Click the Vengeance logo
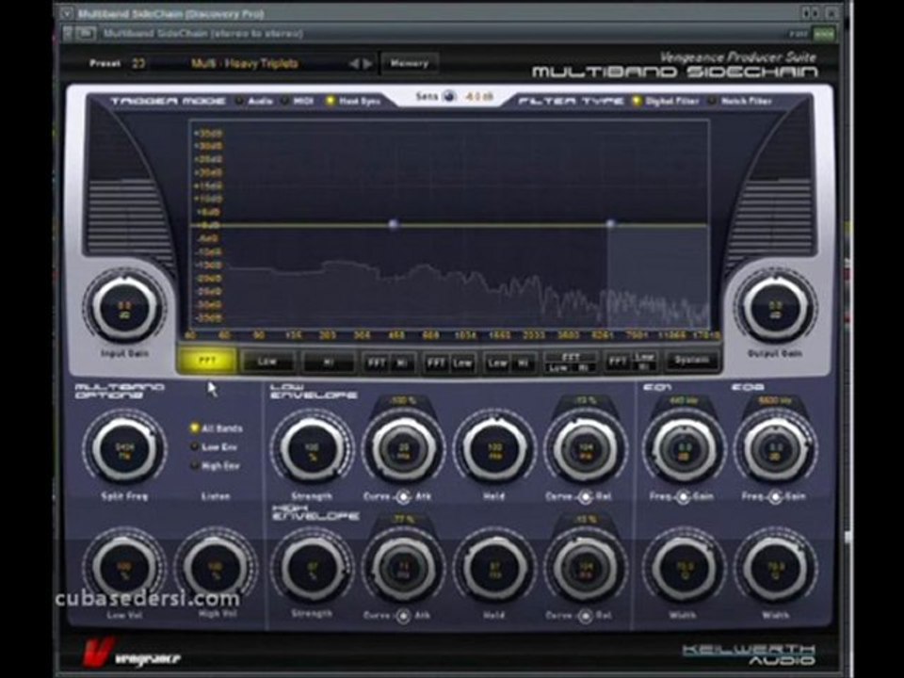 pos(132,654)
